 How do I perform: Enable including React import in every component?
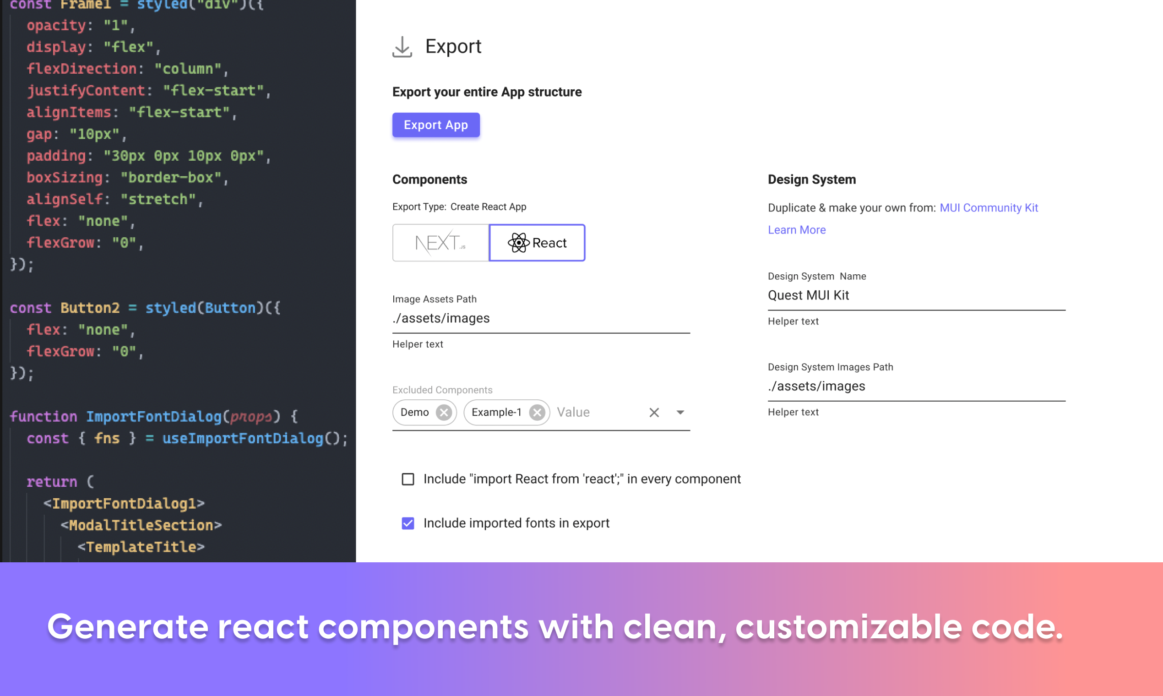pyautogui.click(x=408, y=479)
